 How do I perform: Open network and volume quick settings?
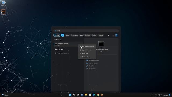(160, 95)
